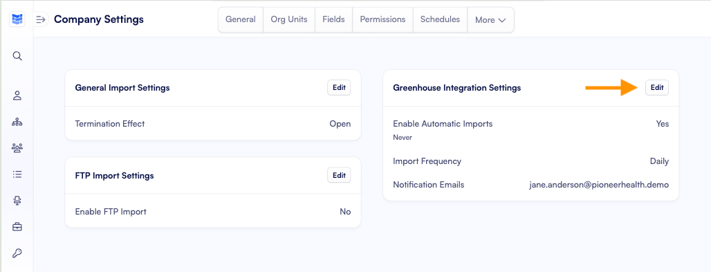Click the Daily frequency value
Image resolution: width=711 pixels, height=272 pixels.
click(659, 161)
